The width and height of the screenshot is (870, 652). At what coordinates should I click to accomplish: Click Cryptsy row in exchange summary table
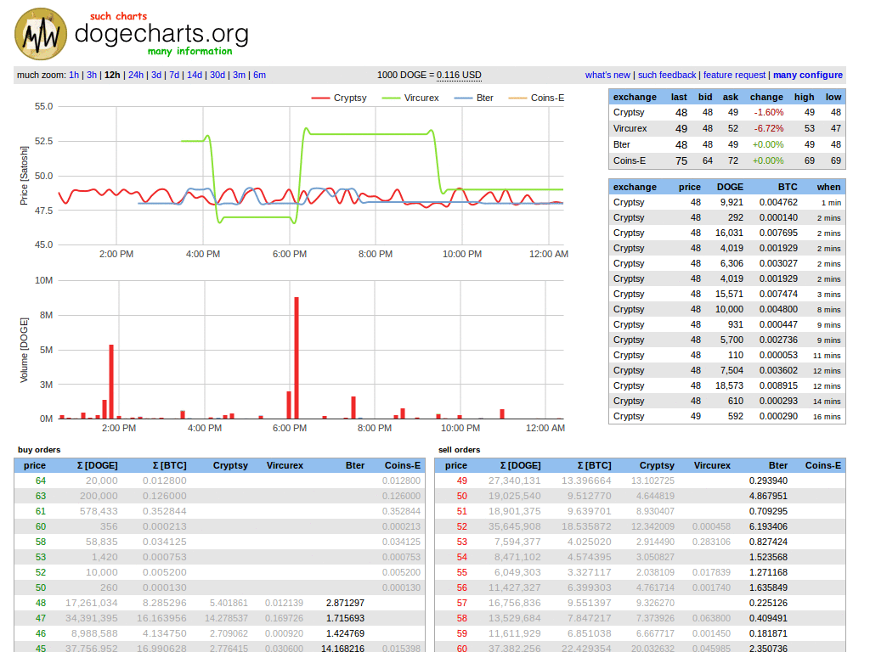(727, 113)
